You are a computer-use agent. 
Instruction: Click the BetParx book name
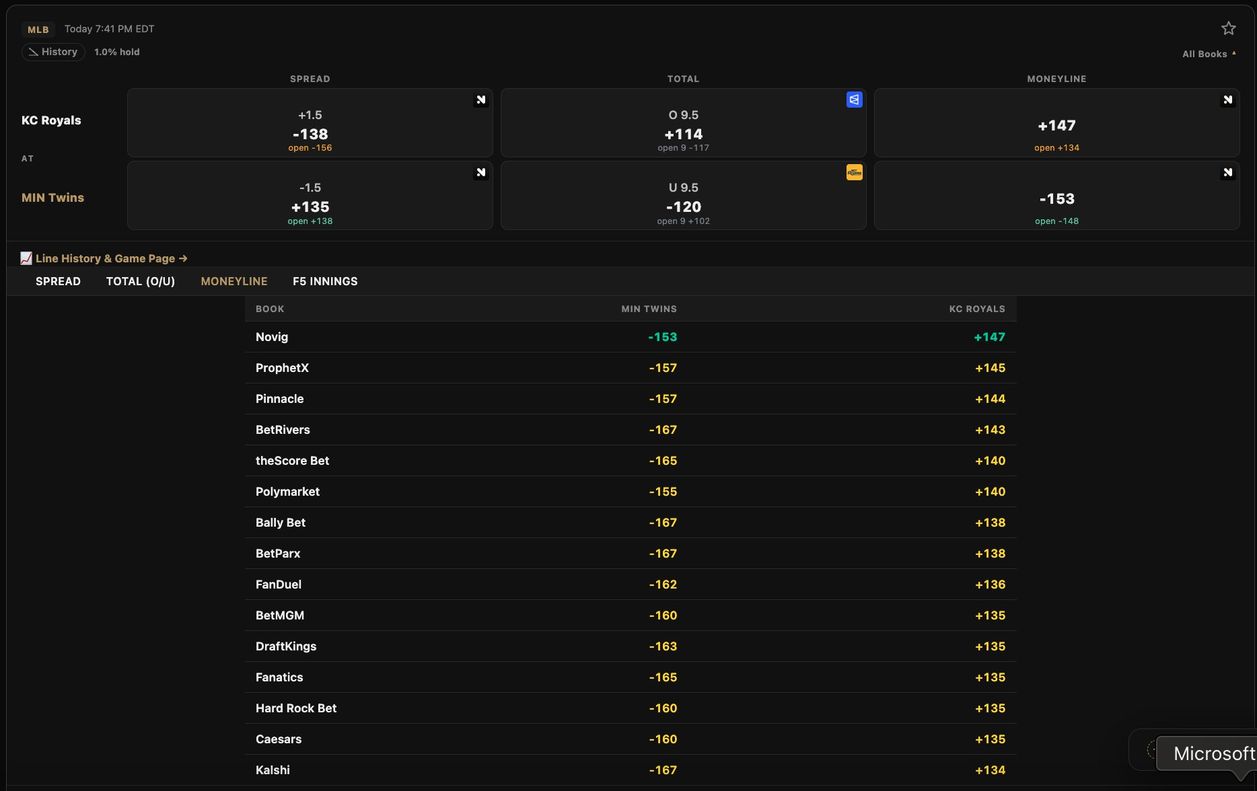coord(278,554)
